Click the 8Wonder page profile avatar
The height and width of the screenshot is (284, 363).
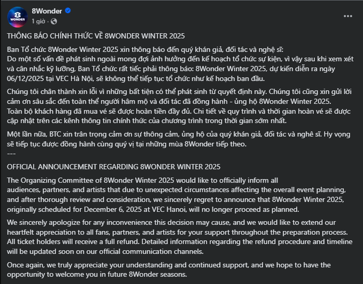point(17,17)
